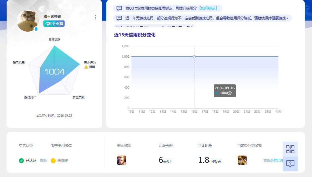Click the 10日 label on chart axis

131,111
